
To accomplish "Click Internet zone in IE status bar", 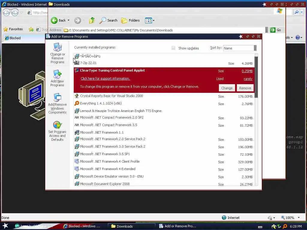I will point(231,218).
